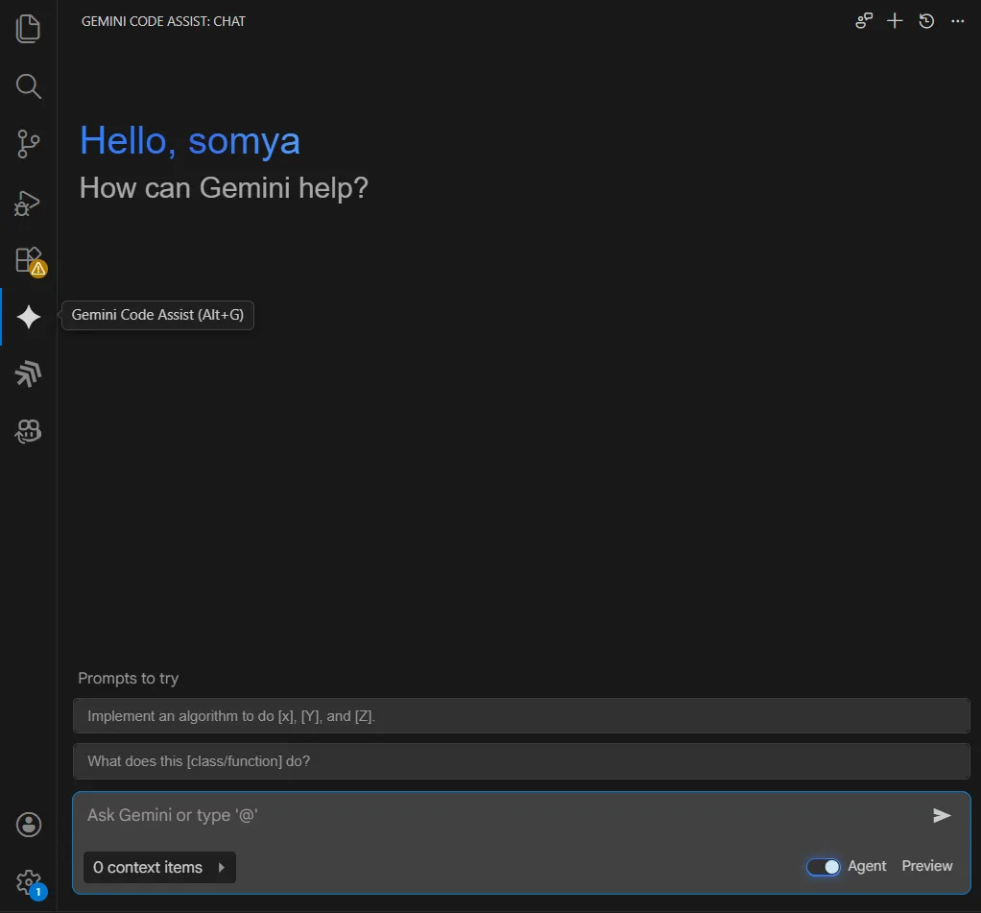
Task: Open the Search view in sidebar
Action: tap(29, 86)
